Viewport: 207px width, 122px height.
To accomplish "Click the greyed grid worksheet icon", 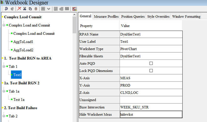I will pyautogui.click(x=67, y=9).
